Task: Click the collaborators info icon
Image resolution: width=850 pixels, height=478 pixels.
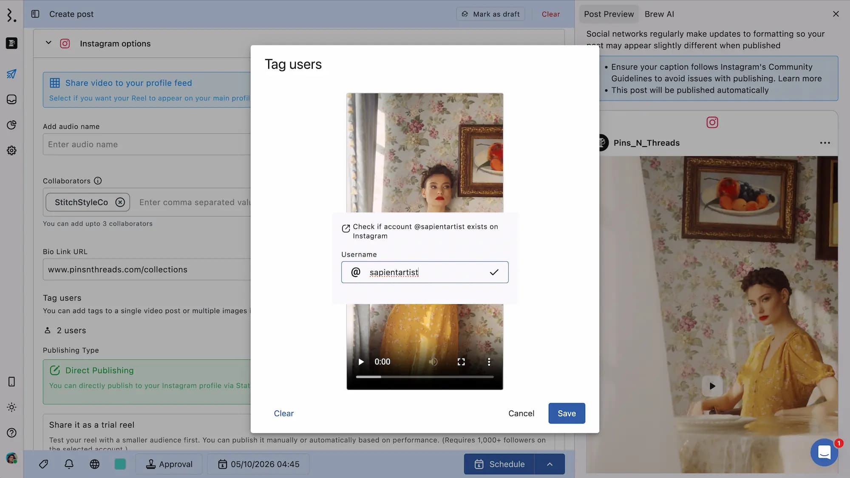Action: coord(98,181)
